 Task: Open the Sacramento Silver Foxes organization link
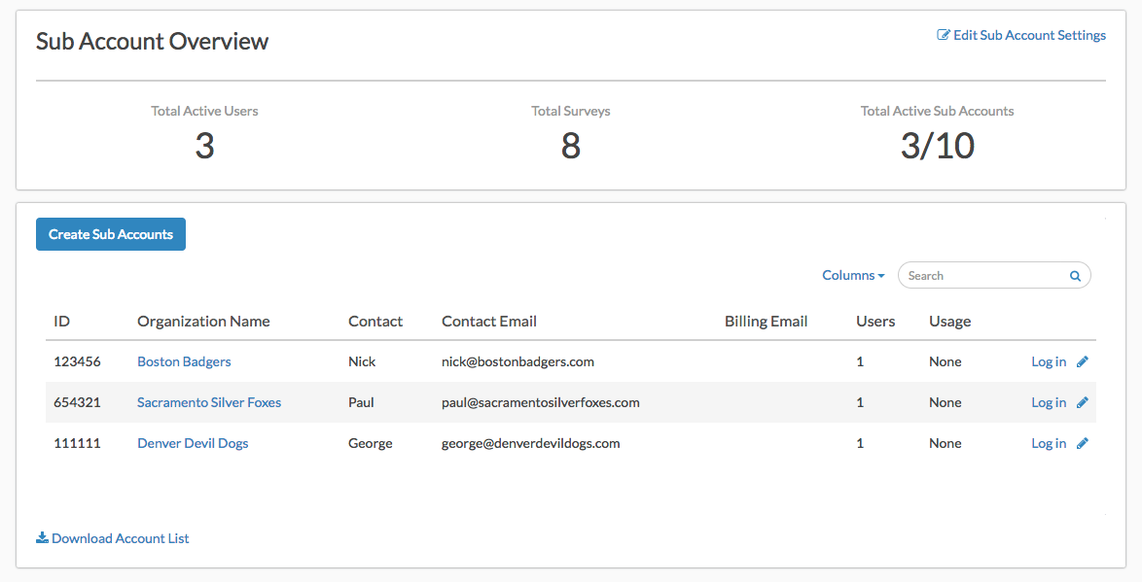pyautogui.click(x=209, y=402)
